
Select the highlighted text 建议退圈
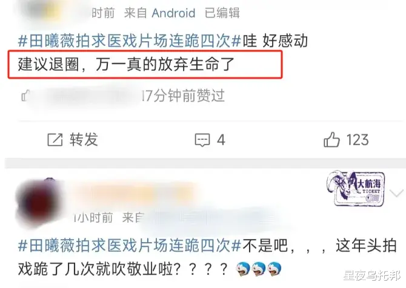(48, 64)
